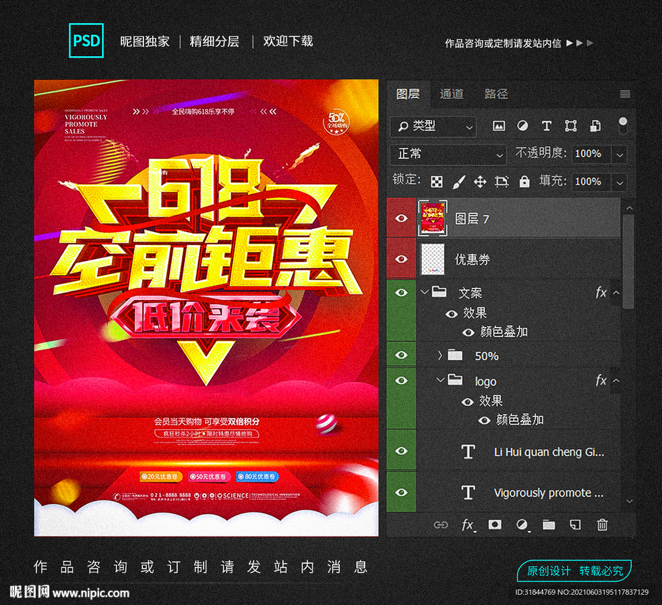The width and height of the screenshot is (662, 605).
Task: Open the 不透明度 opacity dropdown arrow
Action: tap(620, 154)
